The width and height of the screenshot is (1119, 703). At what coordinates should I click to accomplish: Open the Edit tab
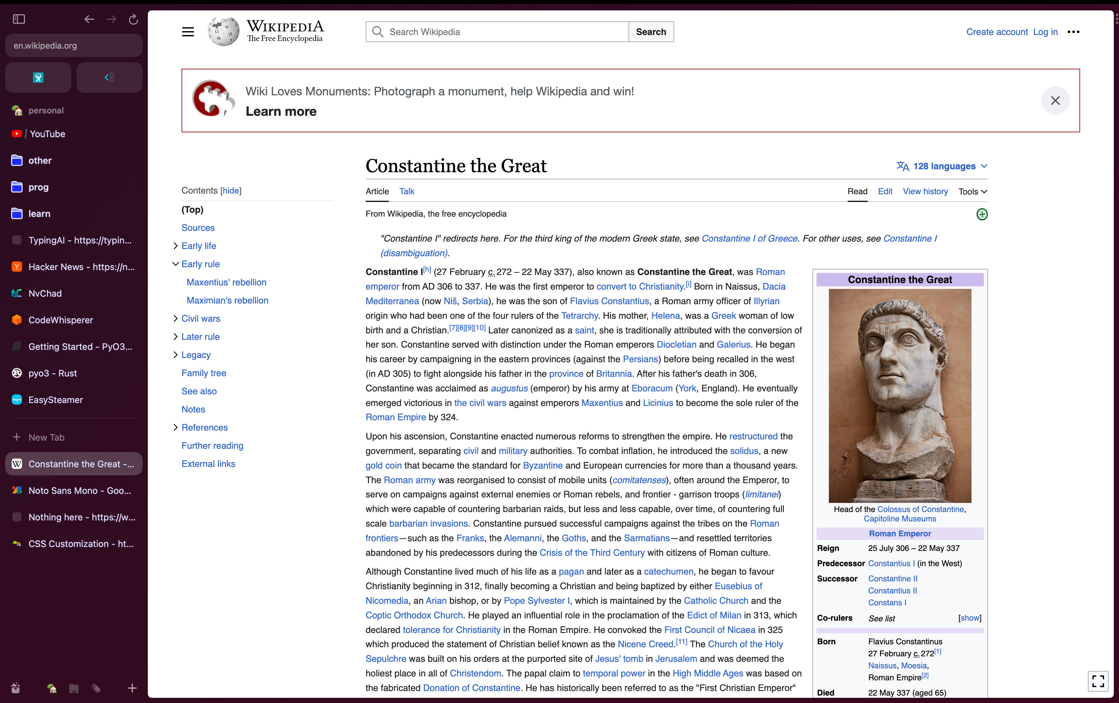[885, 191]
